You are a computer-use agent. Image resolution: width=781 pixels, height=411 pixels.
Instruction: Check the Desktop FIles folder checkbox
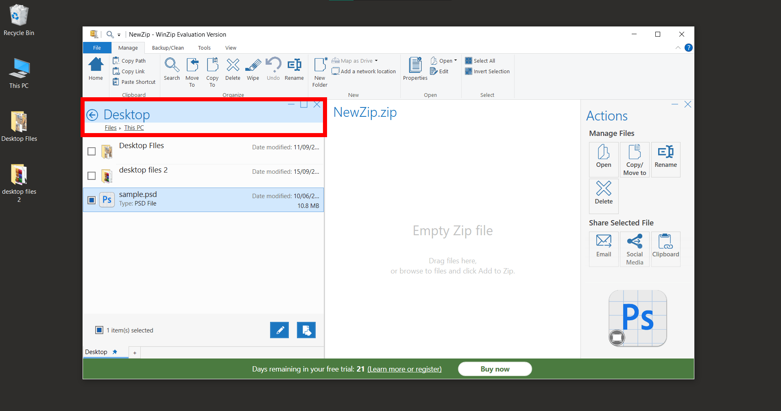[91, 151]
